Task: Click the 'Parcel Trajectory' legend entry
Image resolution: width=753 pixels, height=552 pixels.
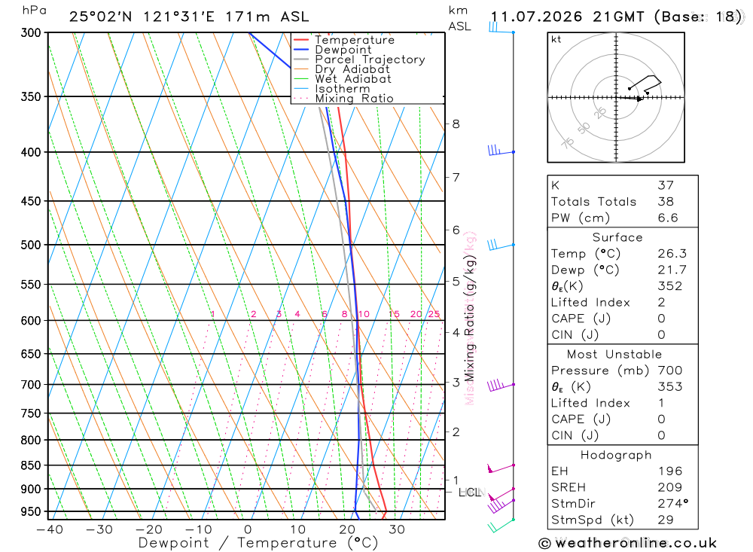Action: (370, 59)
